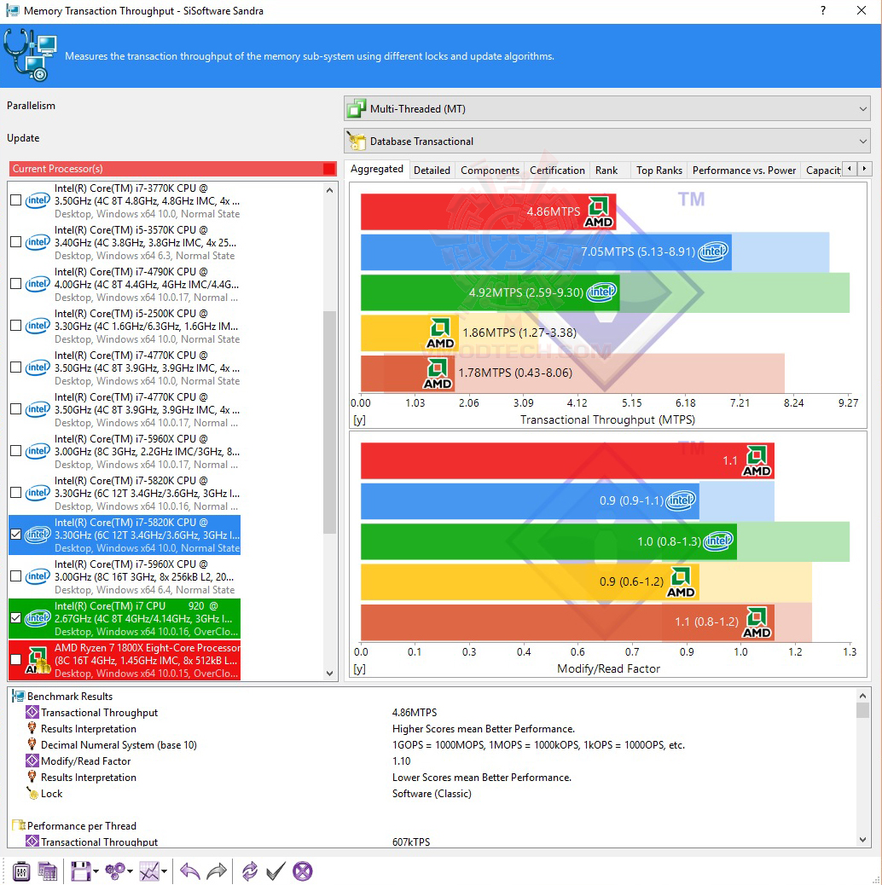The image size is (882, 885).
Task: Uncheck the highlighted blue i7-5820K checkbox
Action: [16, 535]
